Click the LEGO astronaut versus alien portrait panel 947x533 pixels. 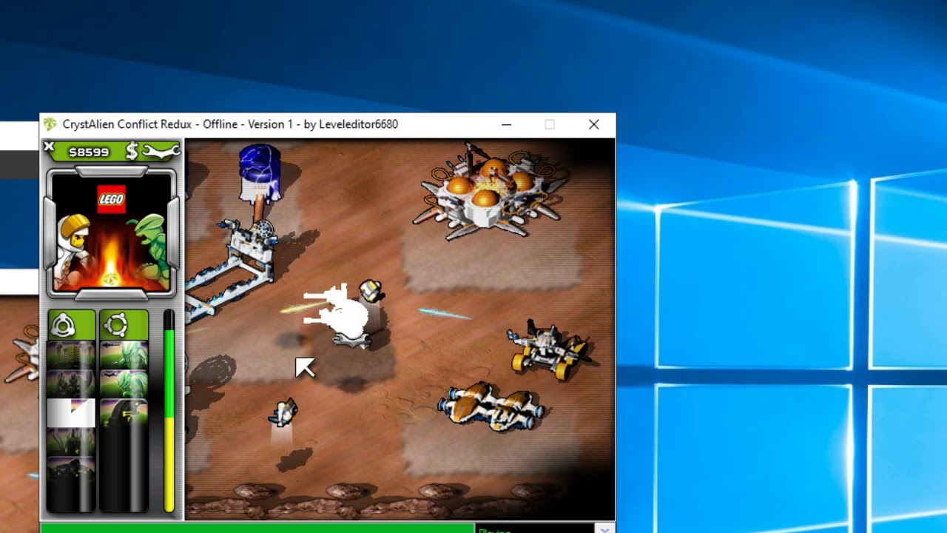pos(112,232)
